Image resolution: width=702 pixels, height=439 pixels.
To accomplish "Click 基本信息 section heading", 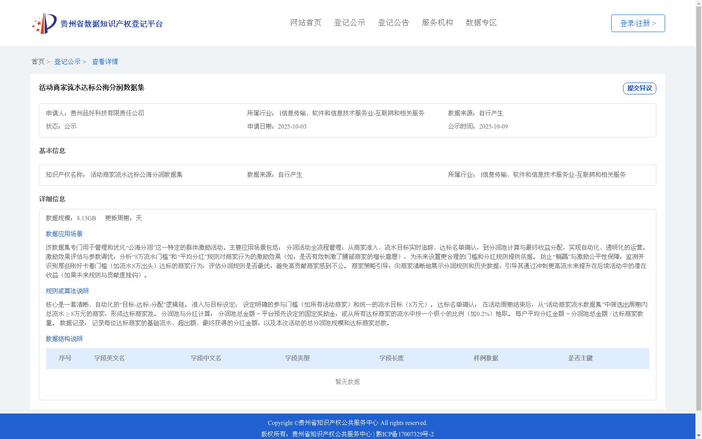I will point(52,151).
